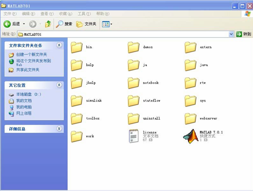Open the Forward history dropdown arrow
Screen dimensions: 253x191
pyautogui.click(x=40, y=24)
